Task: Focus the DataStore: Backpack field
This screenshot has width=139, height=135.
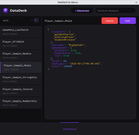Action: 116,11
